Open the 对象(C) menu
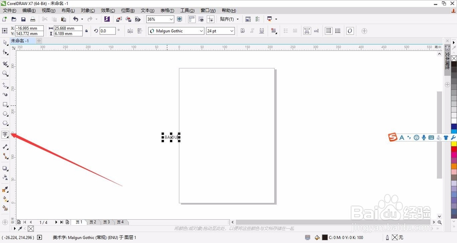The height and width of the screenshot is (243, 457). (x=88, y=10)
